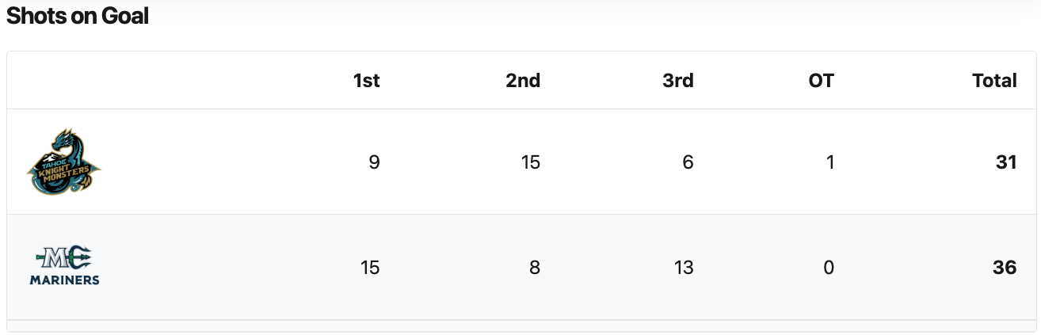The height and width of the screenshot is (335, 1041).
Task: Click Mariners' 3rd period shots value 13
Action: click(x=682, y=268)
